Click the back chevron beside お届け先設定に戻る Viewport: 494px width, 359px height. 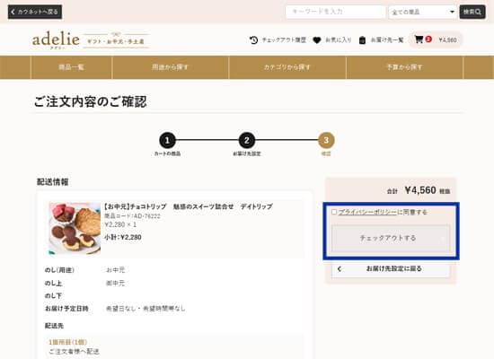340,269
